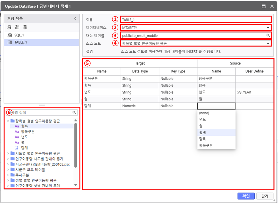Click the 이름 input field with TABLE_1

tap(195, 20)
